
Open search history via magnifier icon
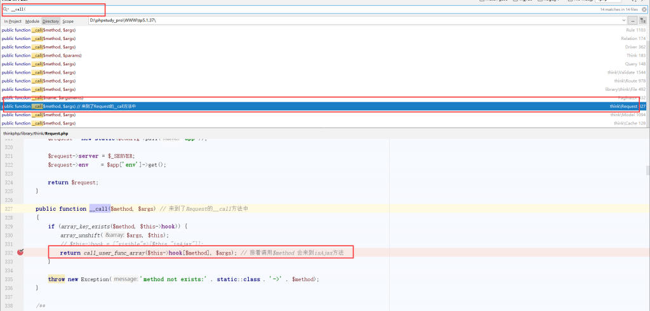[6, 9]
